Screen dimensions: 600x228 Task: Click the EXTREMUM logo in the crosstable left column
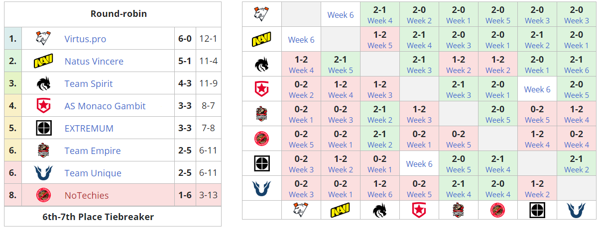tap(261, 164)
